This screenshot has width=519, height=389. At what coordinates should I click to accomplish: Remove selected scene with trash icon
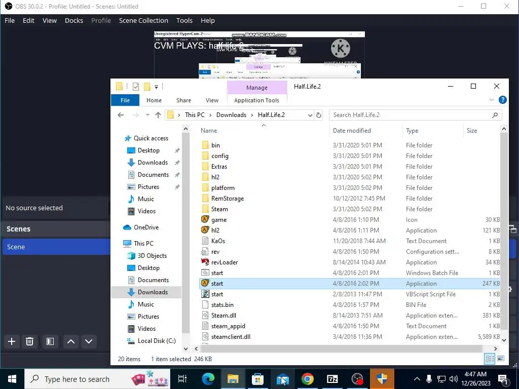29,341
